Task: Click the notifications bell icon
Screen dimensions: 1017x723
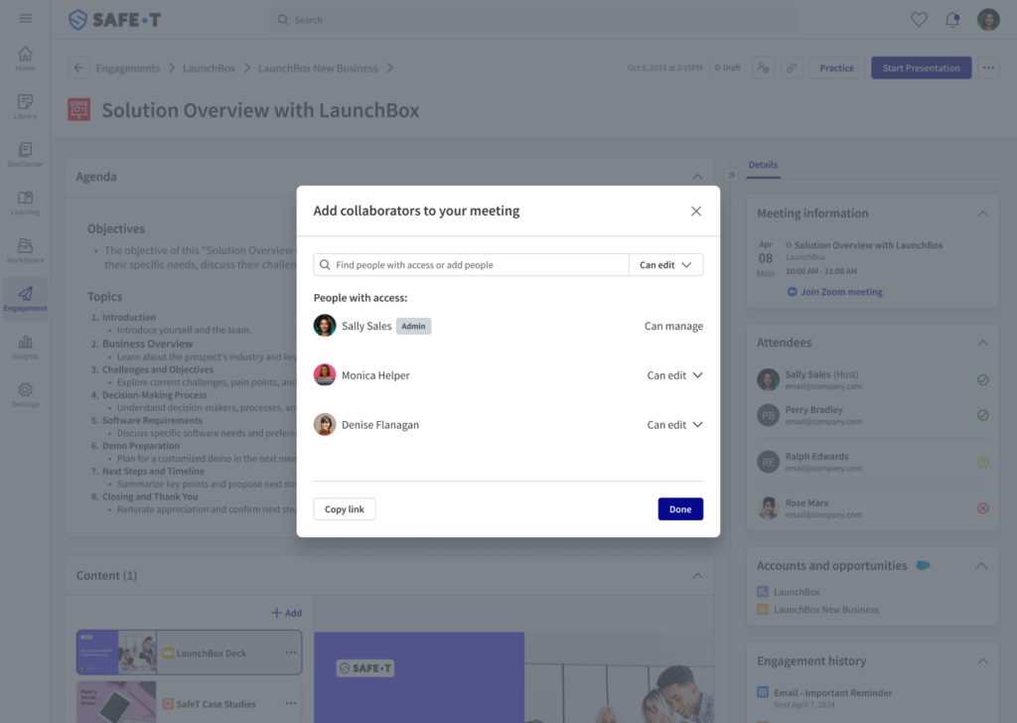Action: point(952,20)
